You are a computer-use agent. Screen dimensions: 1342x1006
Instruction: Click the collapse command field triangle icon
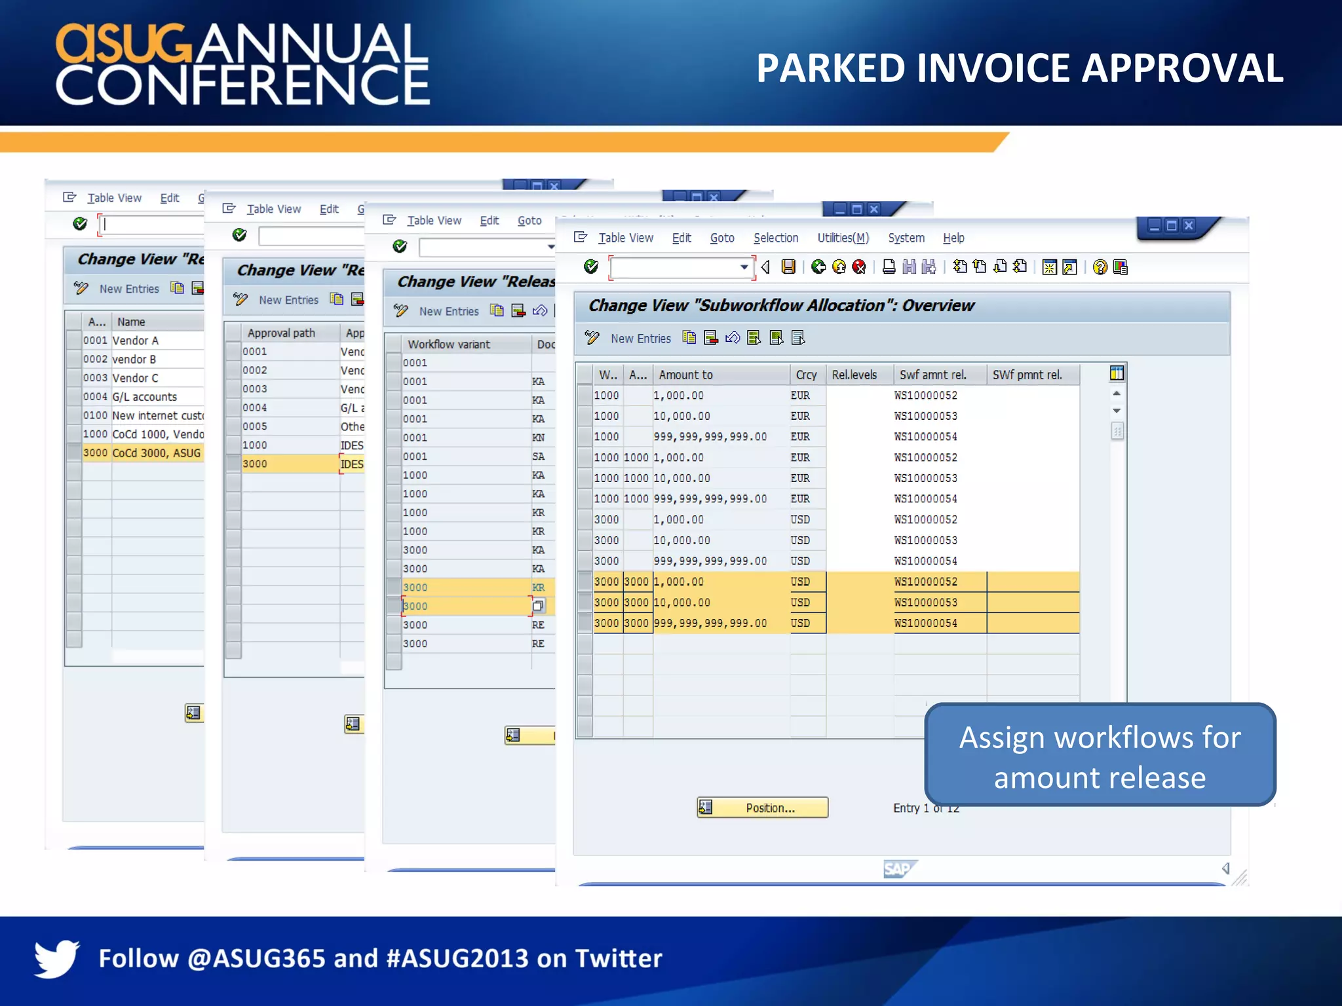point(765,267)
